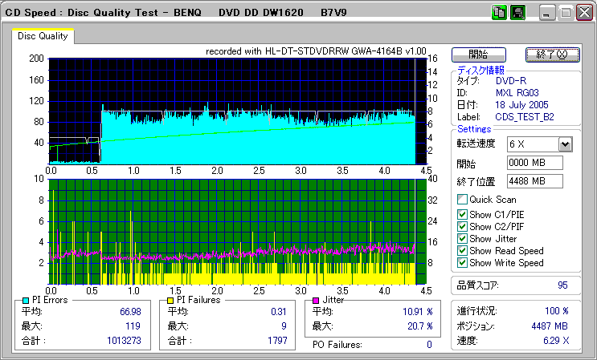Minimize the CD Speed window
Image resolution: width=597 pixels, height=360 pixels.
(x=547, y=13)
